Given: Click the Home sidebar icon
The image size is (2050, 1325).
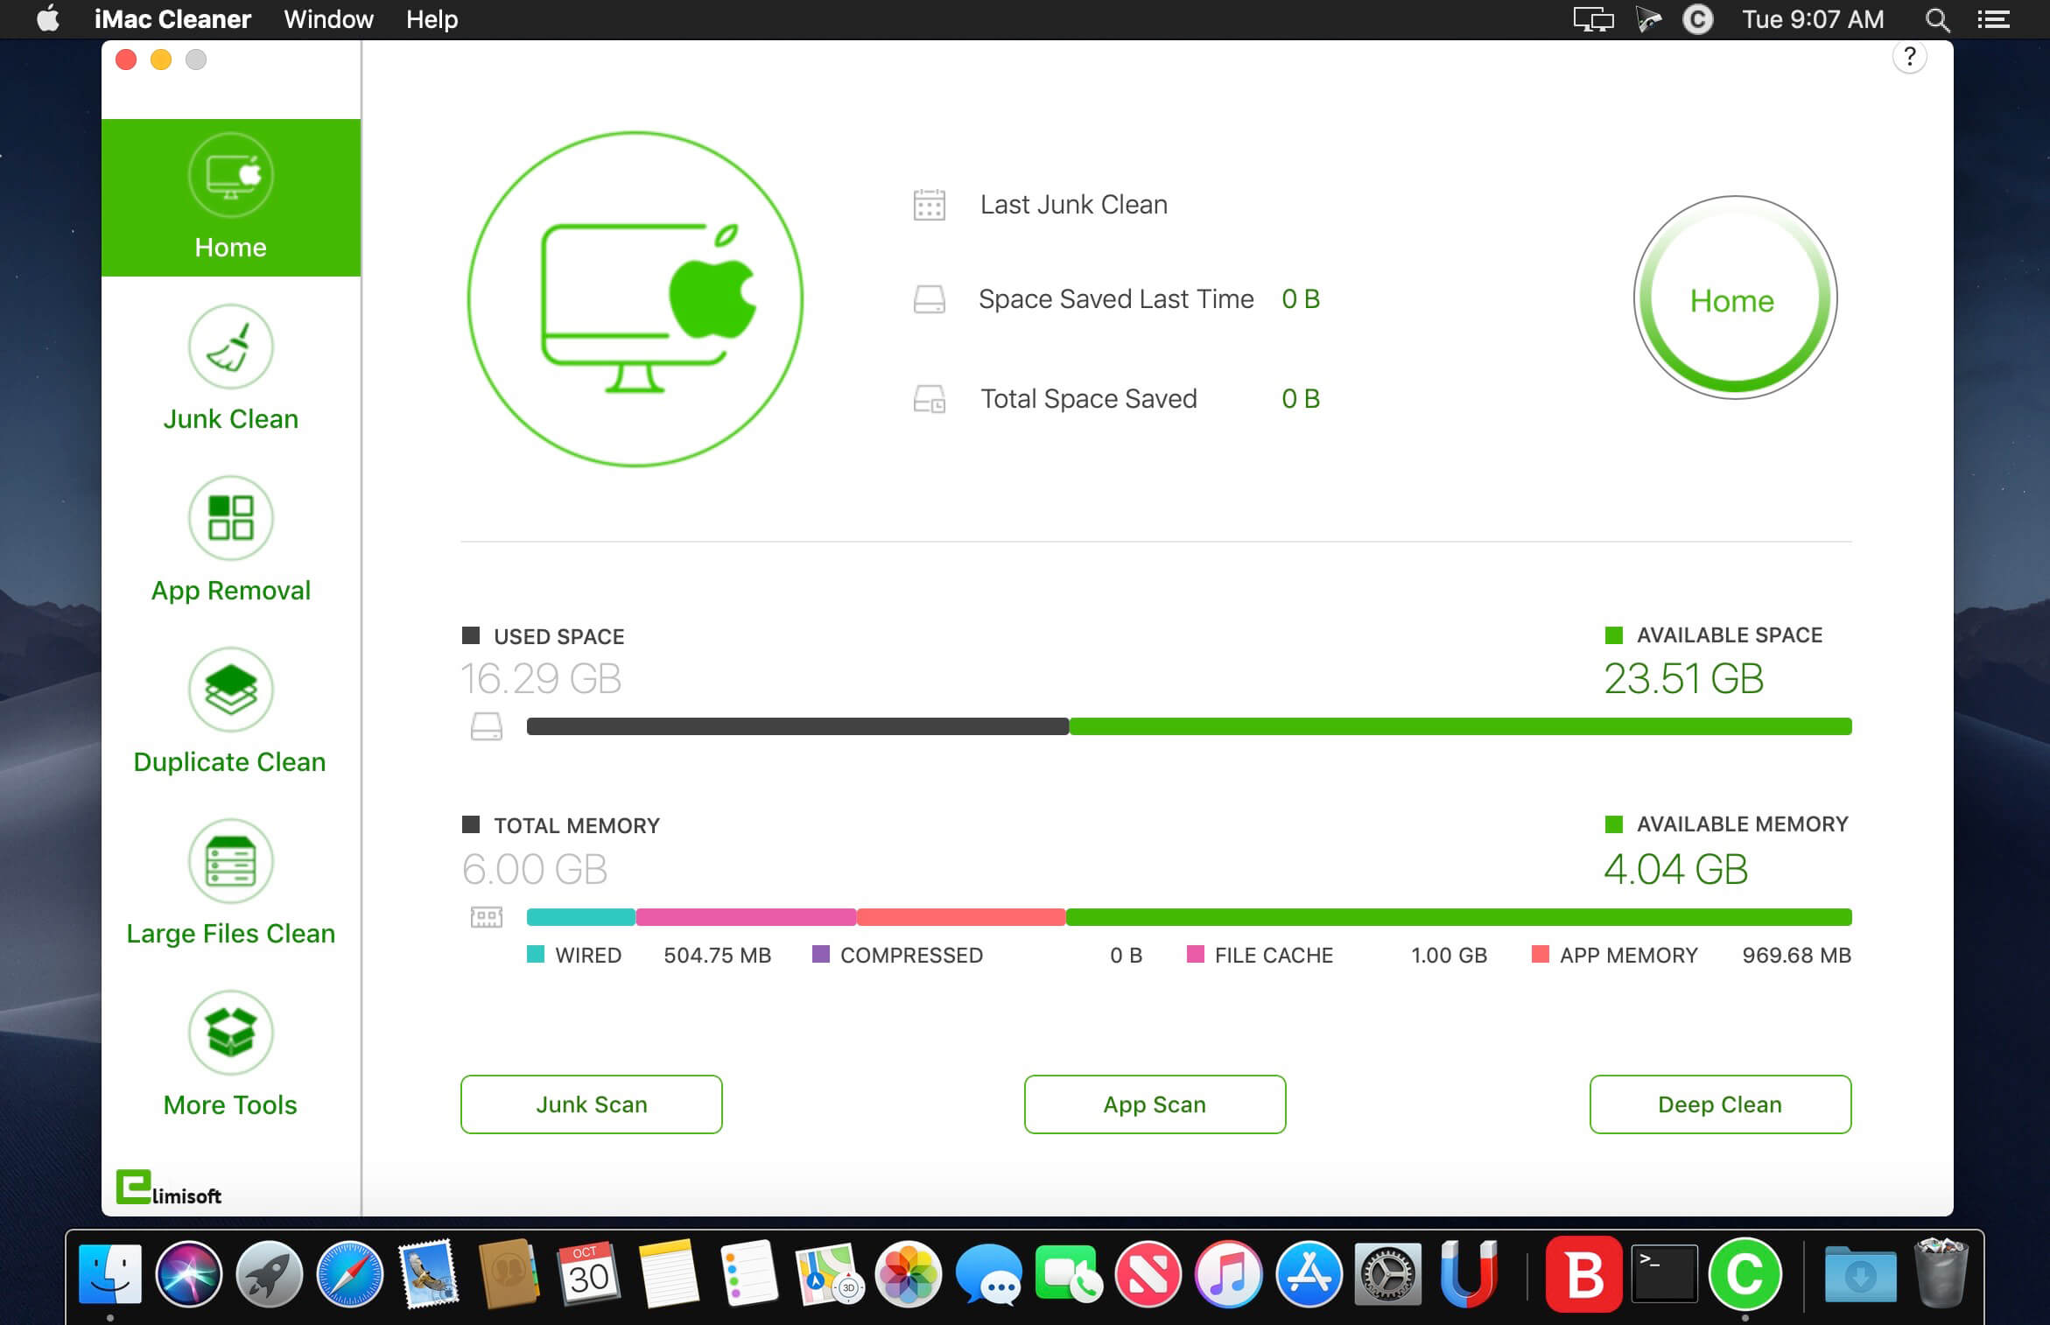Looking at the screenshot, I should pos(230,176).
